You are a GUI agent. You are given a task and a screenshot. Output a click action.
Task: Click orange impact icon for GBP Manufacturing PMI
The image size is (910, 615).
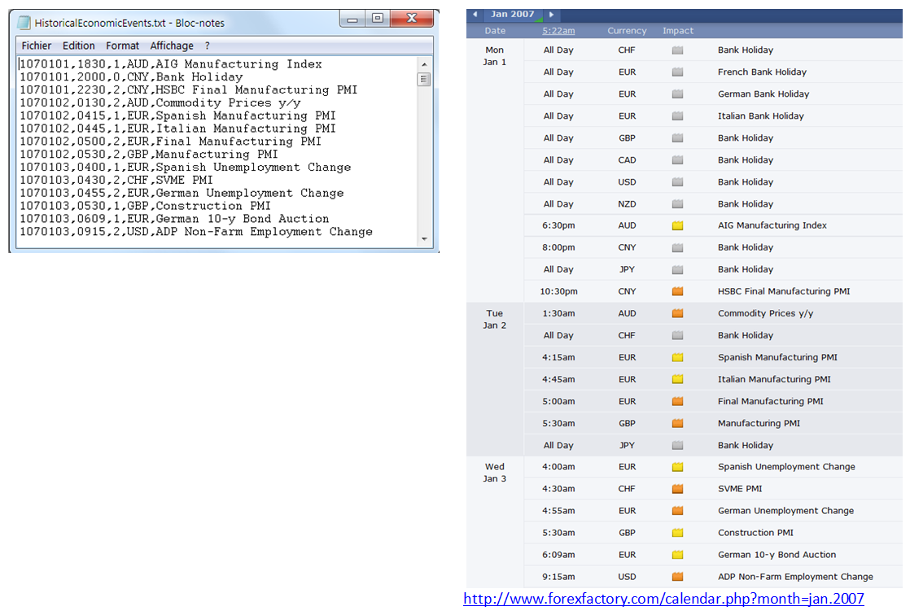677,424
